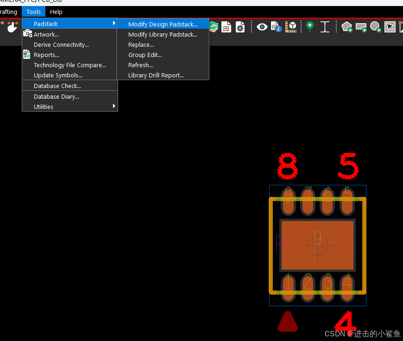The image size is (403, 341).
Task: Click pad 6 on the footprint
Action: [327, 202]
